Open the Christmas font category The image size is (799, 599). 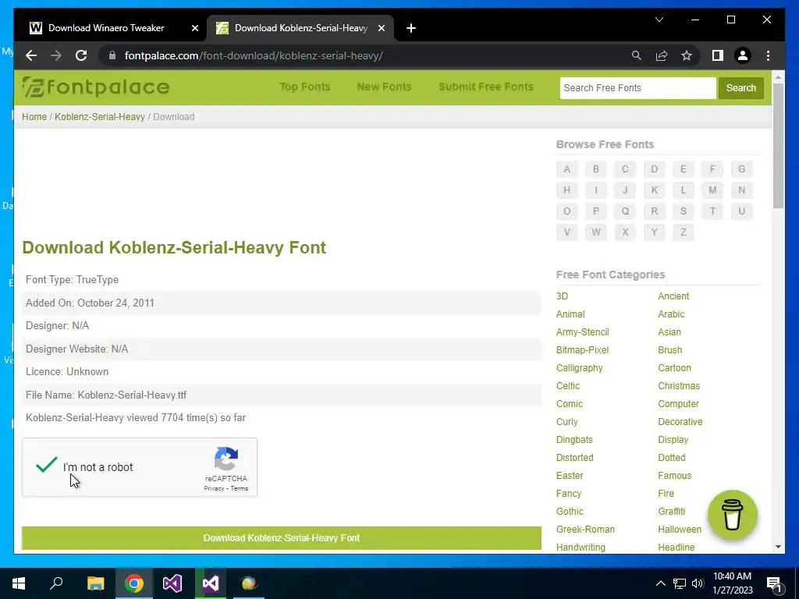coord(679,385)
